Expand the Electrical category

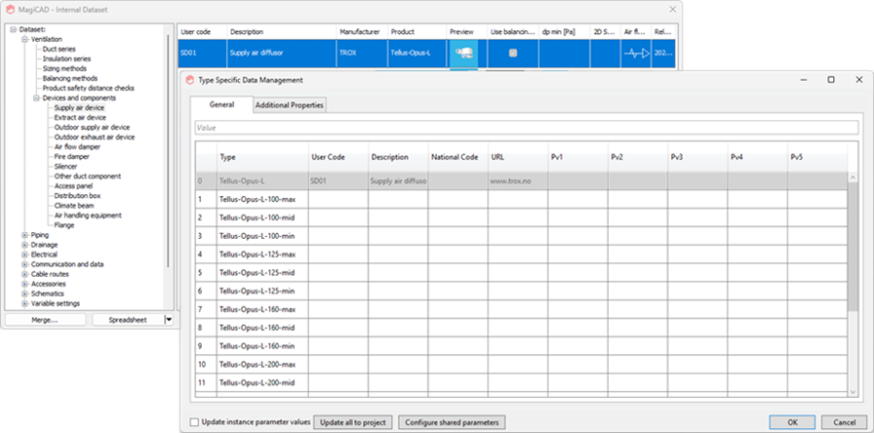pyautogui.click(x=24, y=254)
